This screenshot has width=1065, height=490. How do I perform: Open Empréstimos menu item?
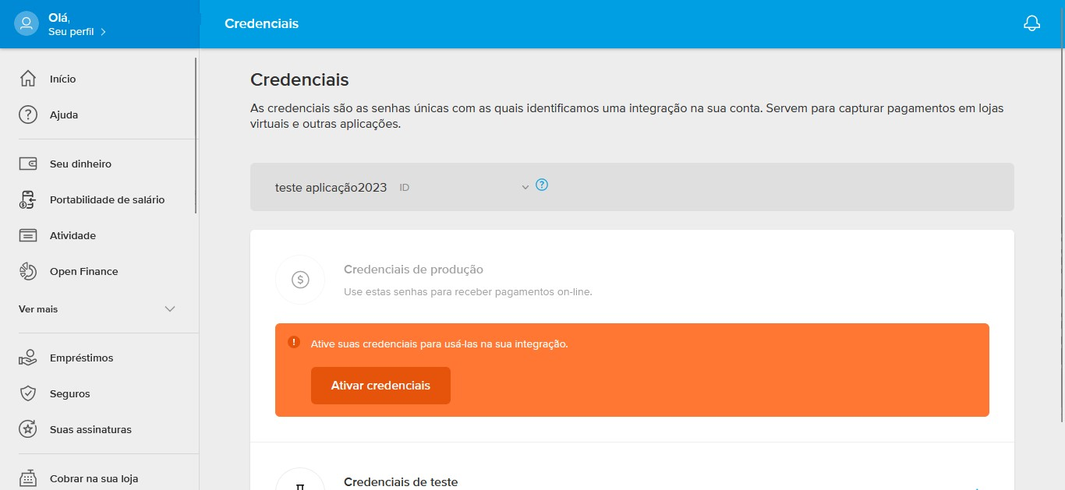tap(81, 358)
